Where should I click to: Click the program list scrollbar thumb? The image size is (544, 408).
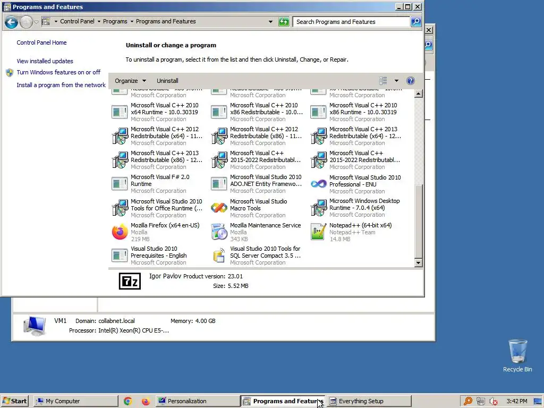pyautogui.click(x=419, y=222)
